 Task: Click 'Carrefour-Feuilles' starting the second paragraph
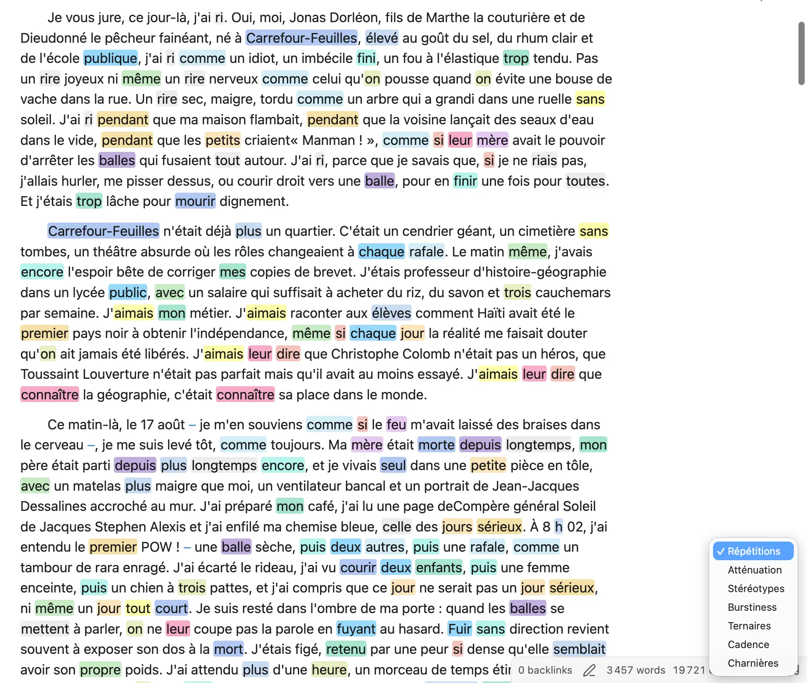(103, 231)
